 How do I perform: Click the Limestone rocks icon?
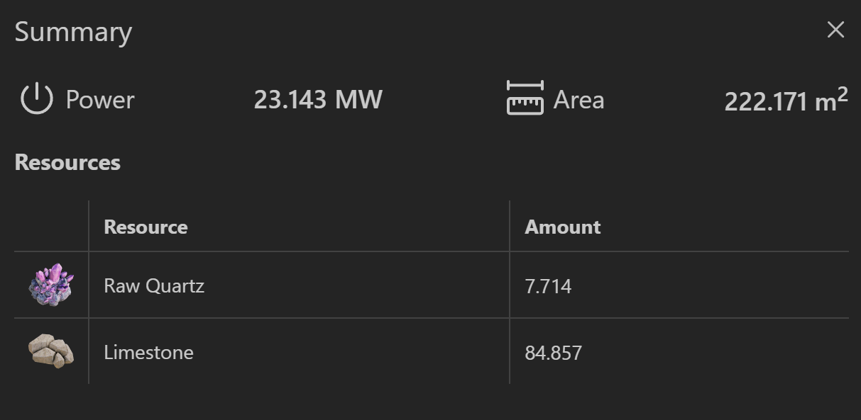point(51,351)
